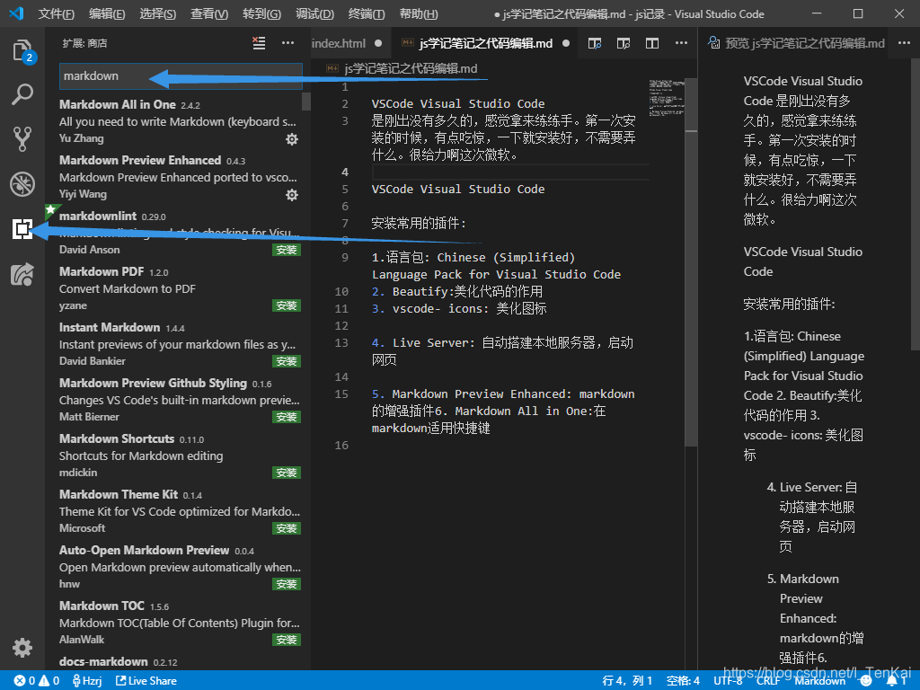Open the 转到(G) menu

click(261, 13)
